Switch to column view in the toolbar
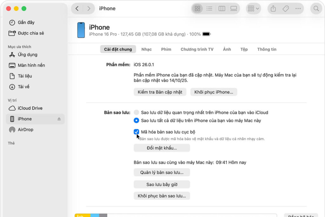The width and height of the screenshot is (325, 217). click(x=222, y=9)
